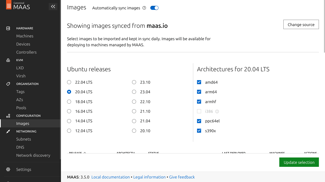Click the help icon beside Automatically sync images
Viewport: 325px width, 182px height.
point(144,8)
